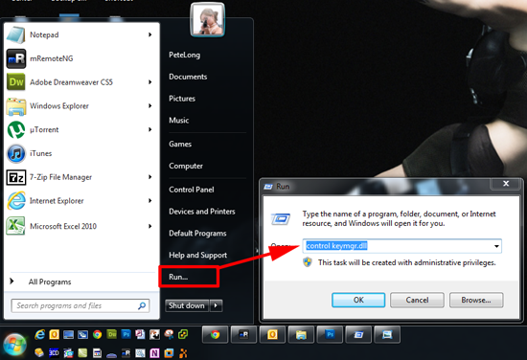Select Run... in the Start menu

point(178,277)
